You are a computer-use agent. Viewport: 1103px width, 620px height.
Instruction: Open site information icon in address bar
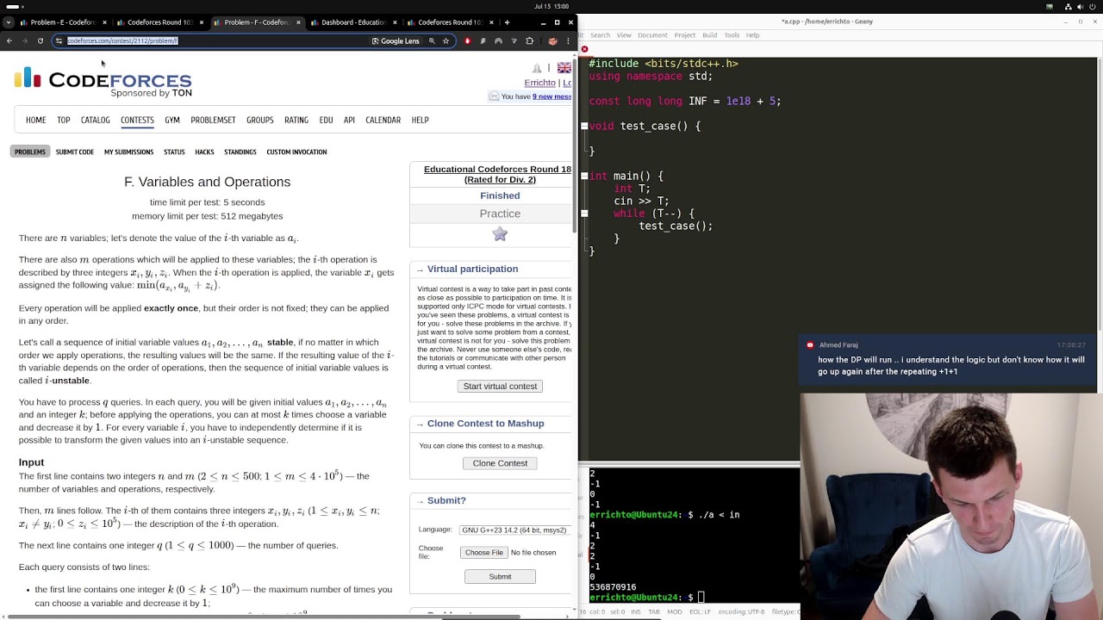coord(59,40)
